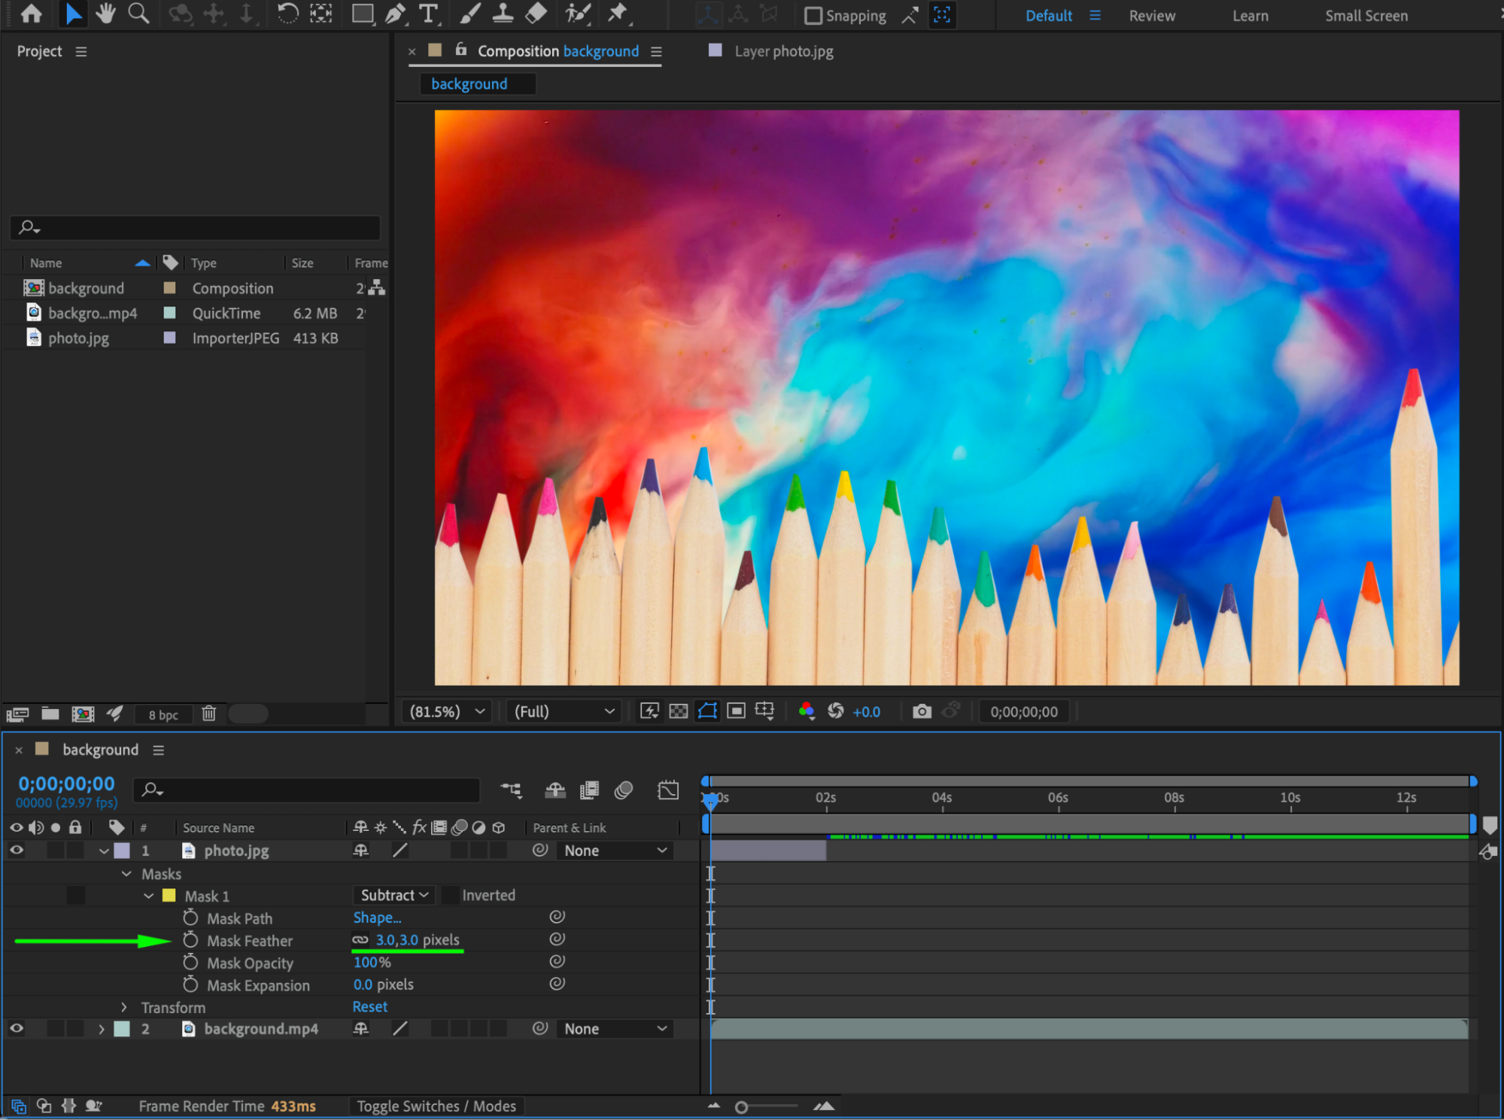Pick the Puppet Pin tool
Image resolution: width=1504 pixels, height=1120 pixels.
click(x=618, y=14)
